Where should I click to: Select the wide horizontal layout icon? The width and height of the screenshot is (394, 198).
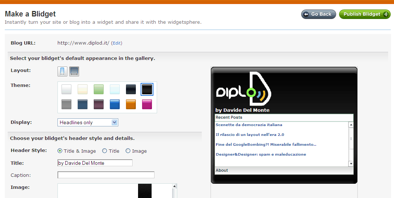click(x=74, y=71)
